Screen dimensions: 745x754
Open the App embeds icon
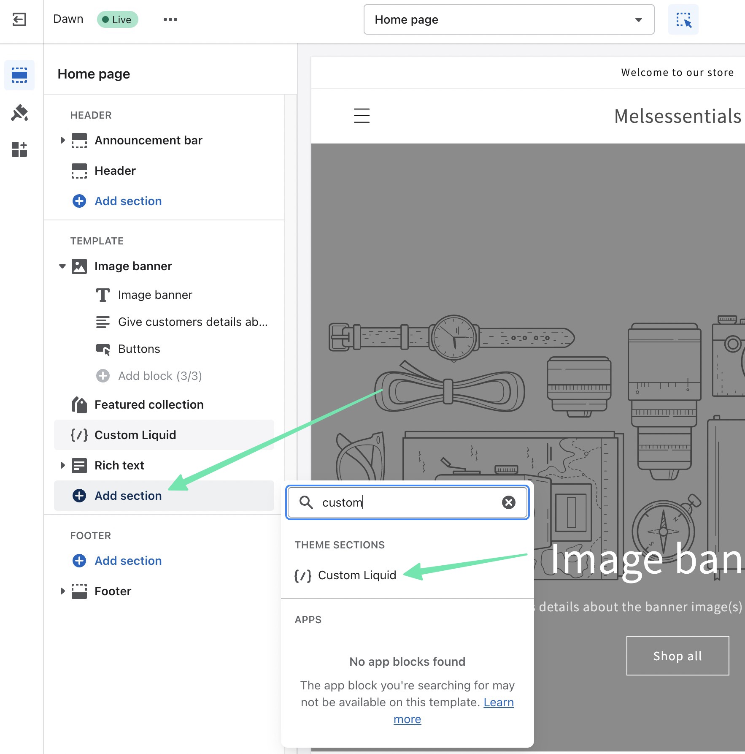pyautogui.click(x=19, y=149)
